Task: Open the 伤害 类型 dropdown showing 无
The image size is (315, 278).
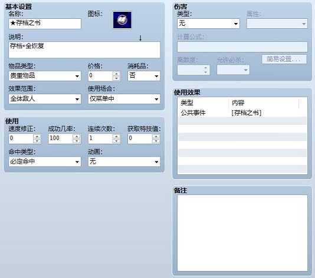Action: point(208,24)
